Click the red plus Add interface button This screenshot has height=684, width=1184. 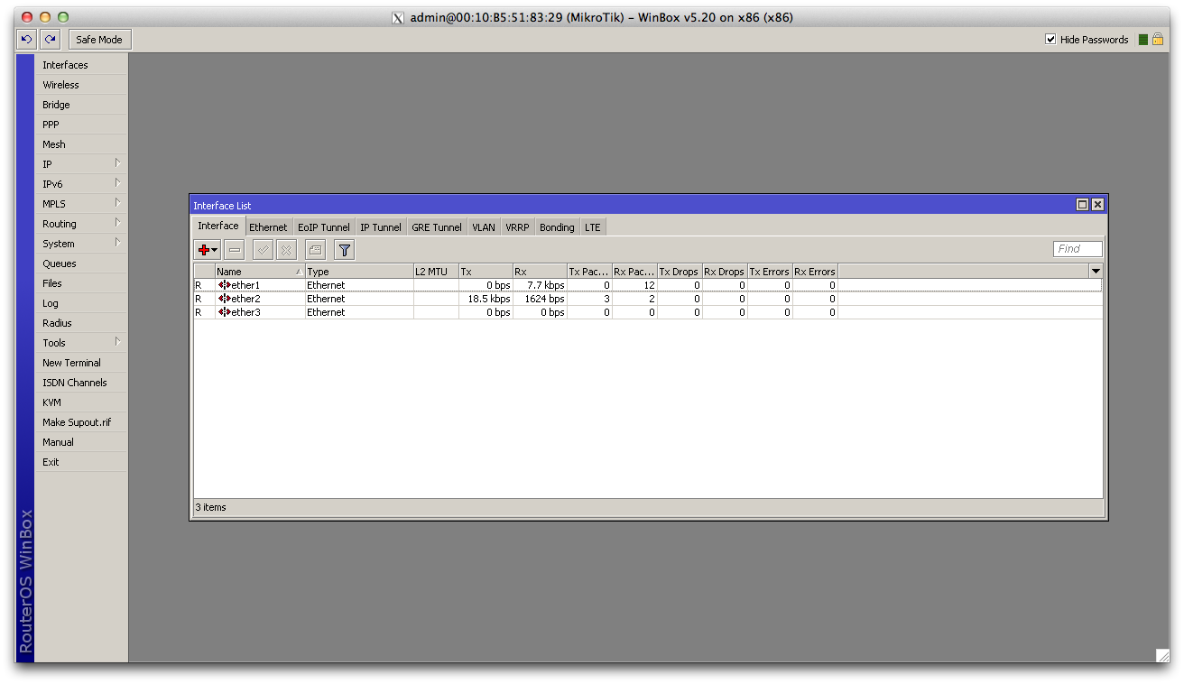click(x=208, y=250)
